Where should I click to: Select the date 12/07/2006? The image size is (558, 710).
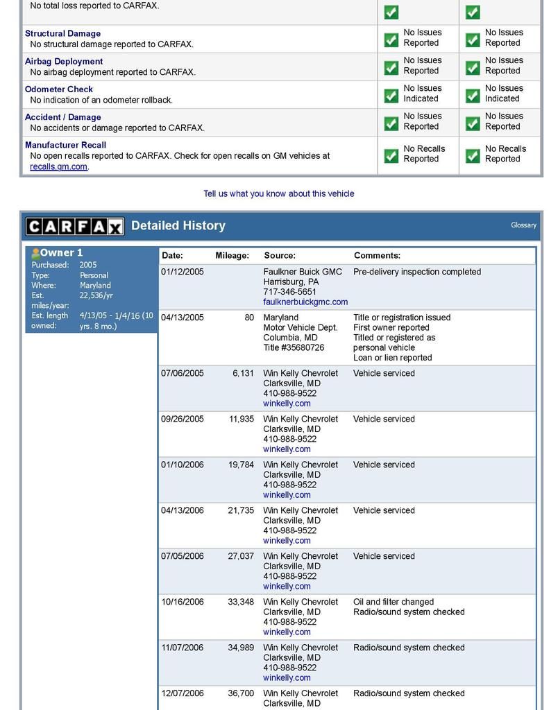(183, 693)
